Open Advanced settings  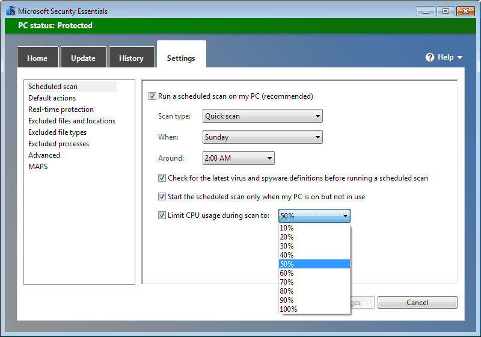(x=44, y=155)
